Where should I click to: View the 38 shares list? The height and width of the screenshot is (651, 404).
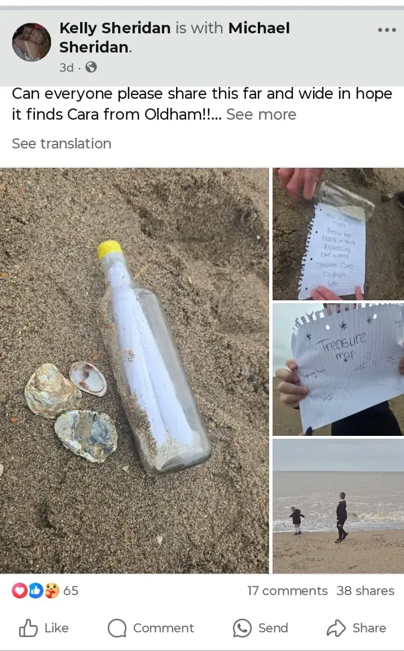(366, 591)
